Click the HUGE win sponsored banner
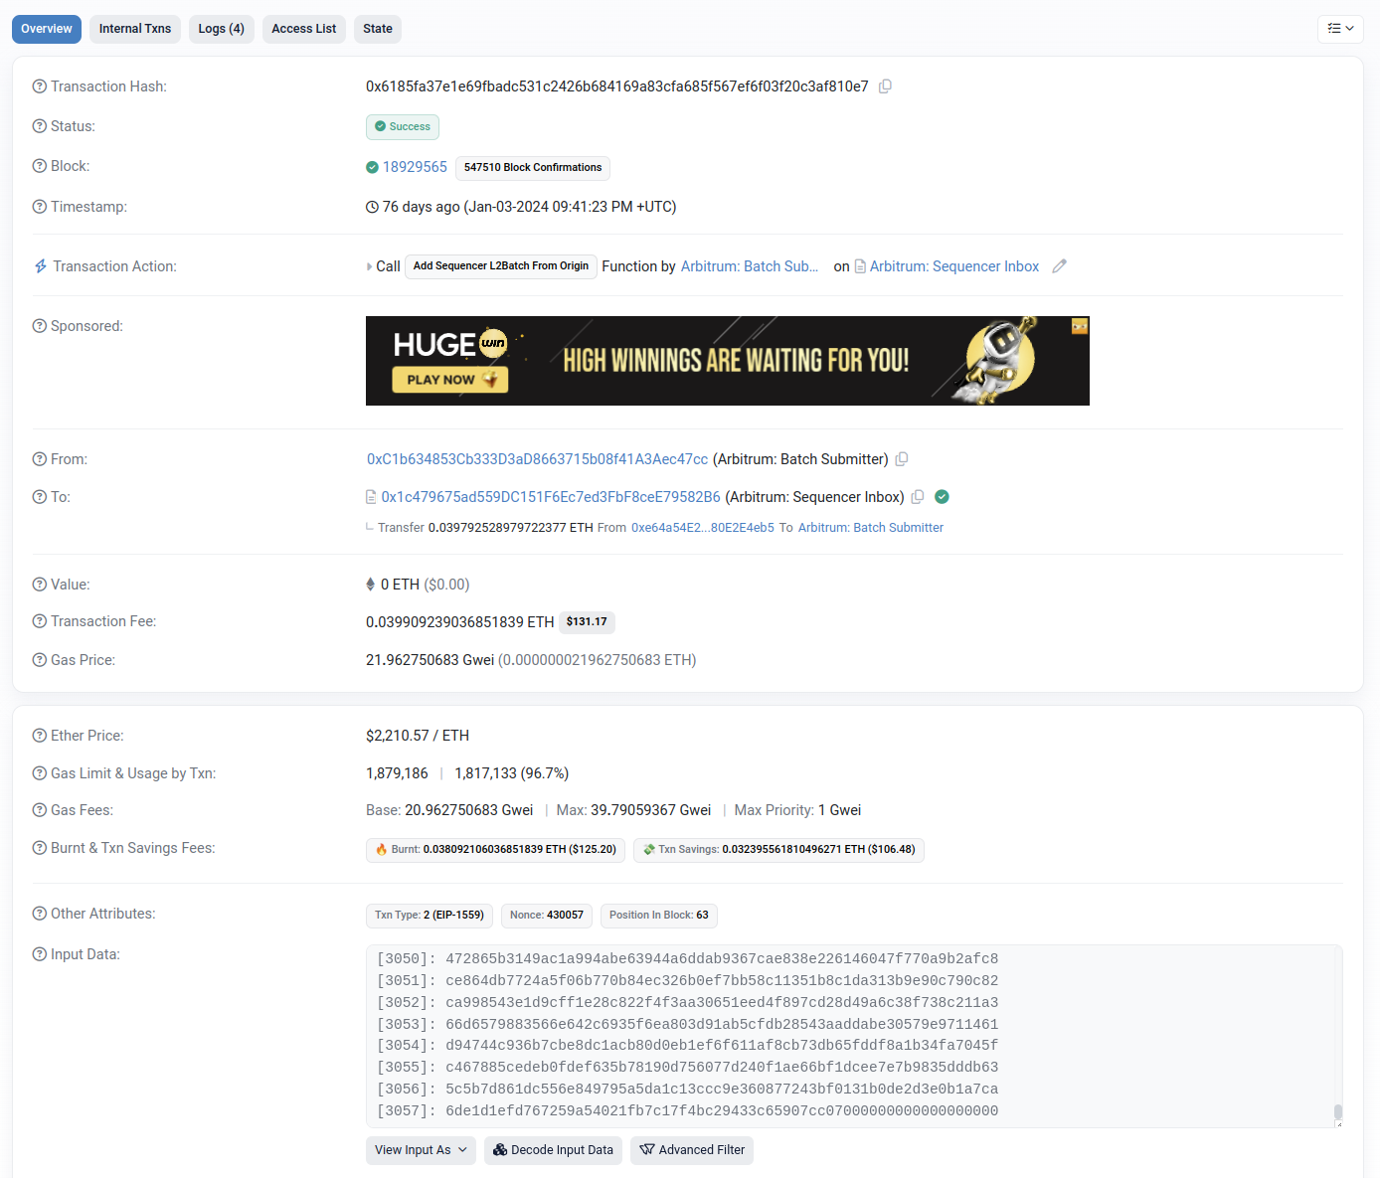Image resolution: width=1380 pixels, height=1178 pixels. [727, 361]
